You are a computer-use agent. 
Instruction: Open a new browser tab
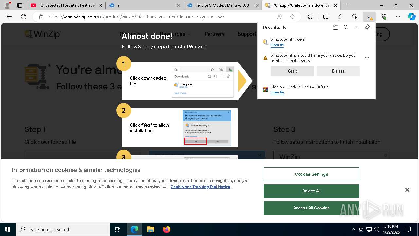[346, 5]
